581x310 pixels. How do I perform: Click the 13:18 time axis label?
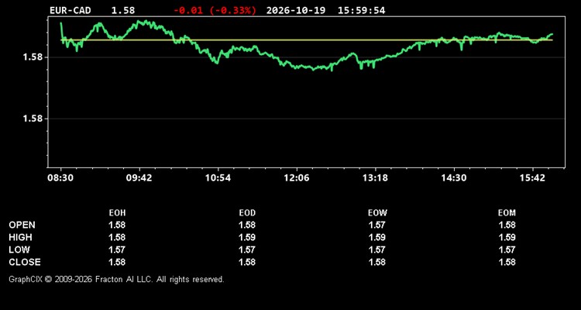coord(375,178)
